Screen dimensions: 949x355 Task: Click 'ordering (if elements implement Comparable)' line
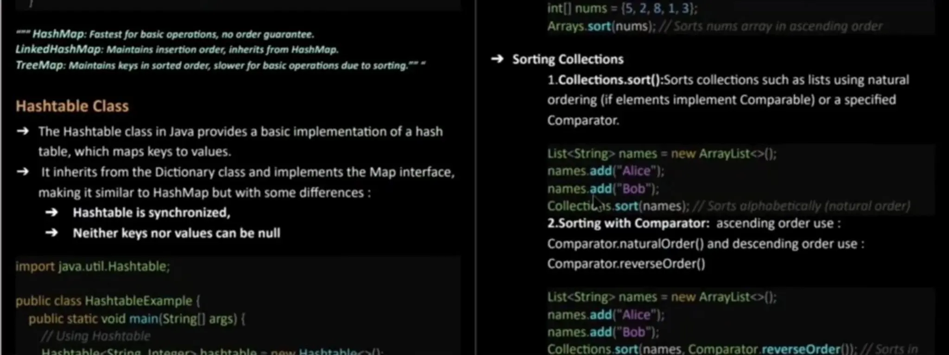(721, 100)
